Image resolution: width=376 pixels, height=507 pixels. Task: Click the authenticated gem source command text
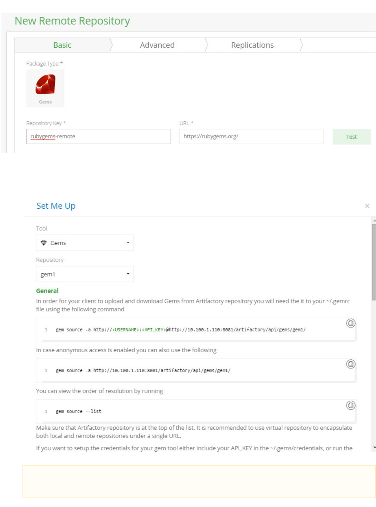[181, 330]
